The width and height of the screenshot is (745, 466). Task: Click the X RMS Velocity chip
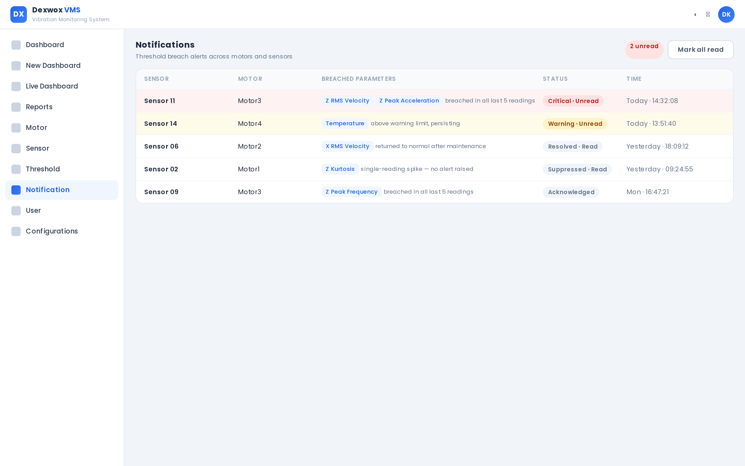347,146
